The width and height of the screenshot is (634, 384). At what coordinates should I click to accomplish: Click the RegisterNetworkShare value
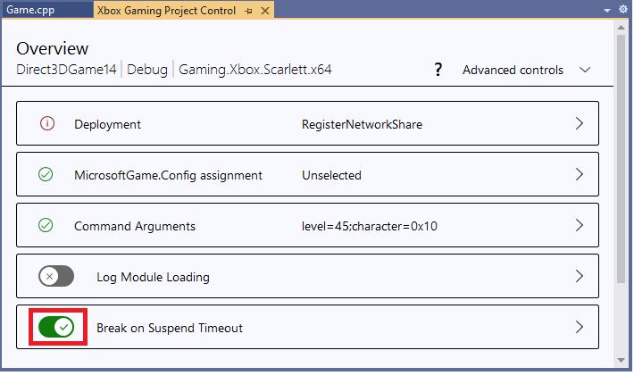362,124
